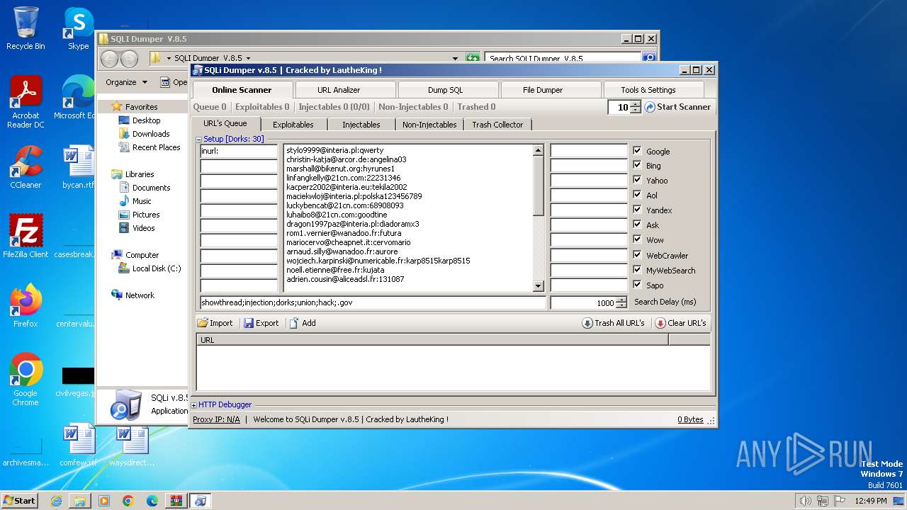
Task: Uncheck the MyWebSearch checkbox
Action: click(637, 270)
